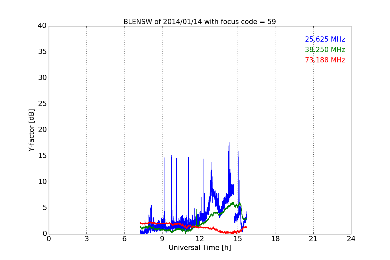Click the x-axis tick label "12"
Image resolution: width=390 pixels, height=260 pixels.
200,239
